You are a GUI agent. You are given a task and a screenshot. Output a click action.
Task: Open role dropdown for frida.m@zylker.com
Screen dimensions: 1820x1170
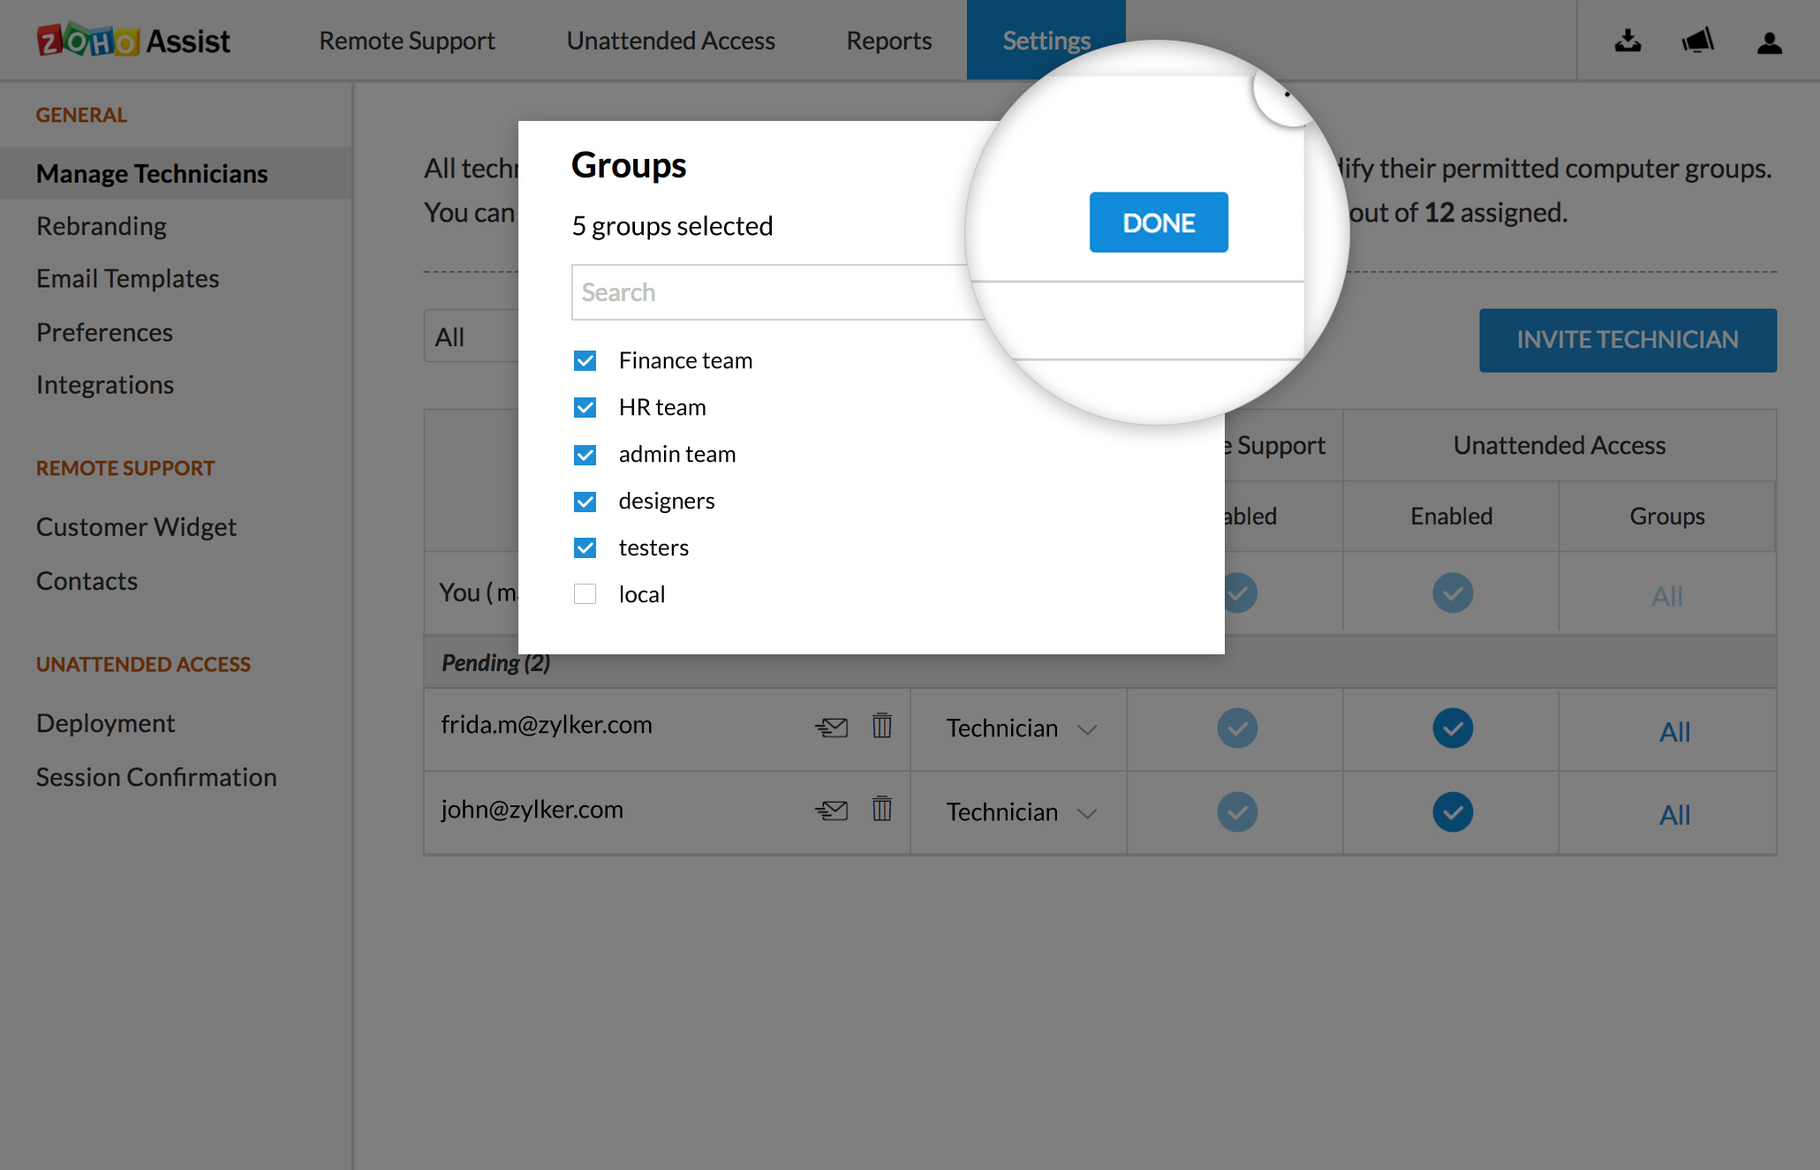(1020, 728)
